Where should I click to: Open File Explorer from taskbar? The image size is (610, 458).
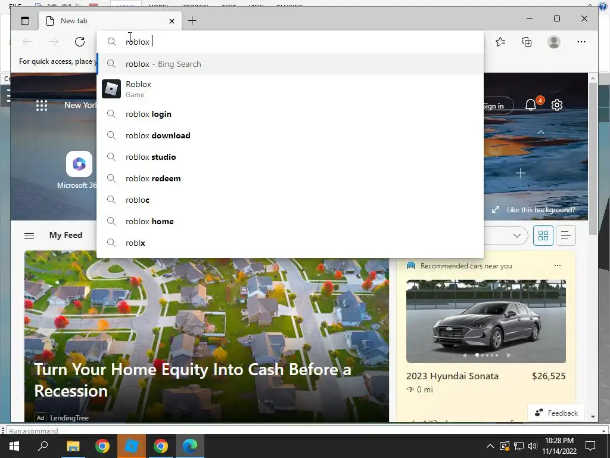(73, 446)
